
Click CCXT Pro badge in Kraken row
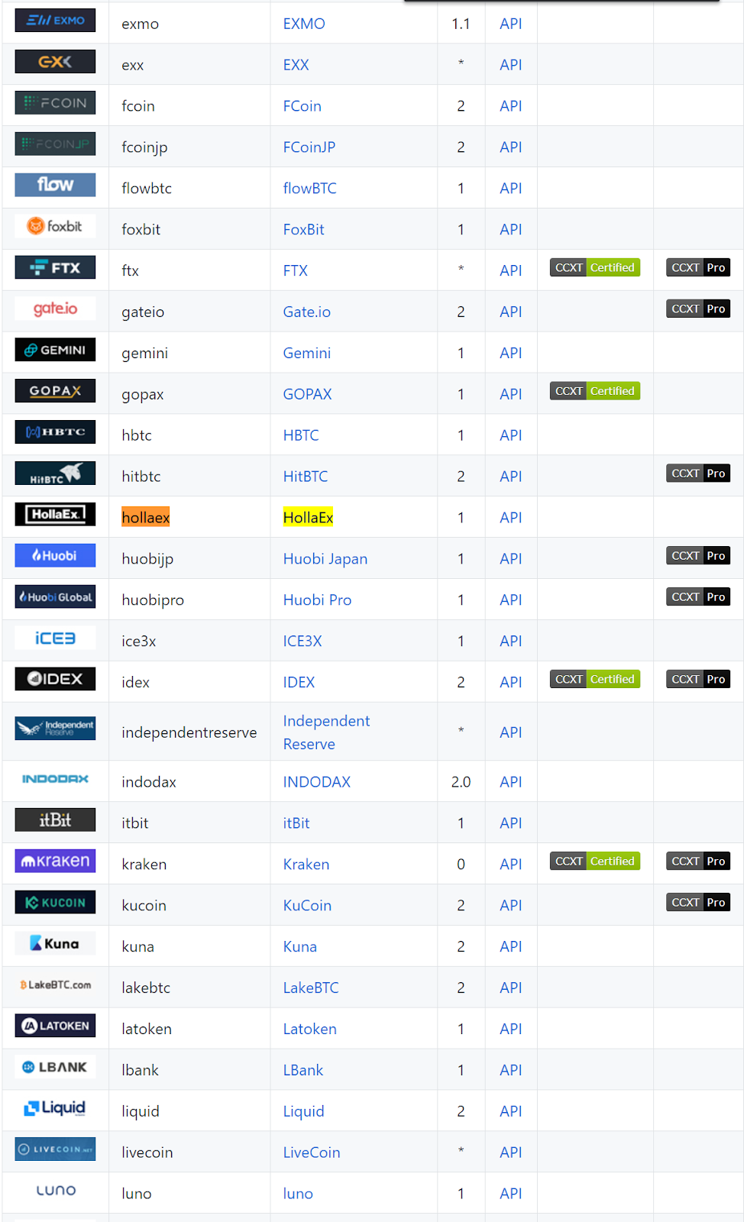(698, 861)
